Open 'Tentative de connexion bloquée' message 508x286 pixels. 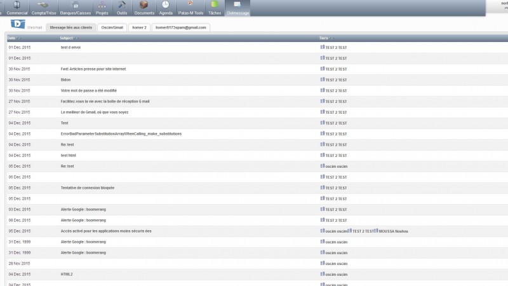88,187
